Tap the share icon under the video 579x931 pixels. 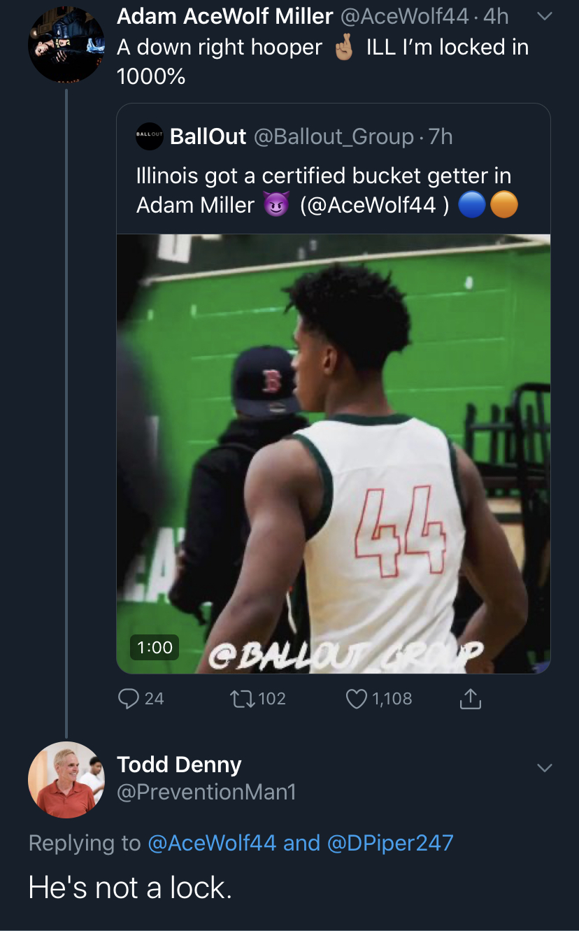point(471,698)
